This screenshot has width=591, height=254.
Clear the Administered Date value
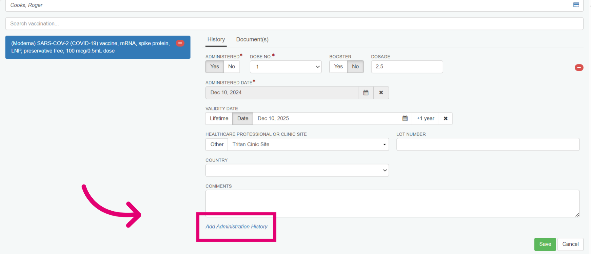(381, 93)
